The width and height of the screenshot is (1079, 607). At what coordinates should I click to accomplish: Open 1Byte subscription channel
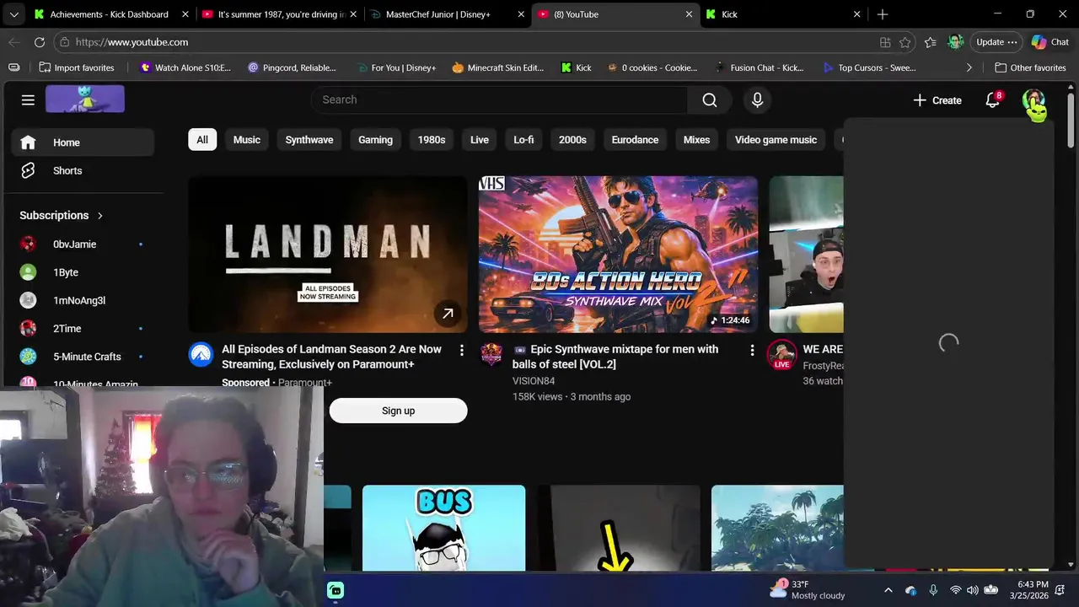point(83,272)
